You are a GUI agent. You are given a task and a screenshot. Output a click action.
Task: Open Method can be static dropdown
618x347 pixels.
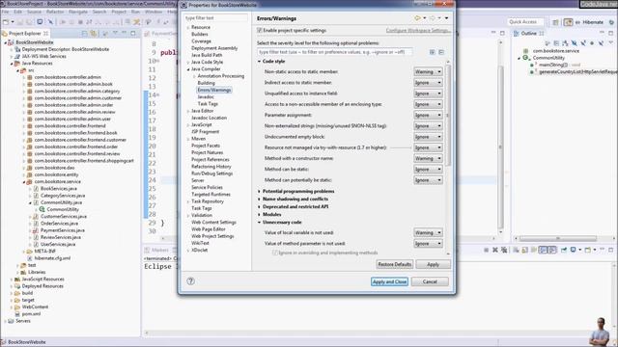(428, 170)
